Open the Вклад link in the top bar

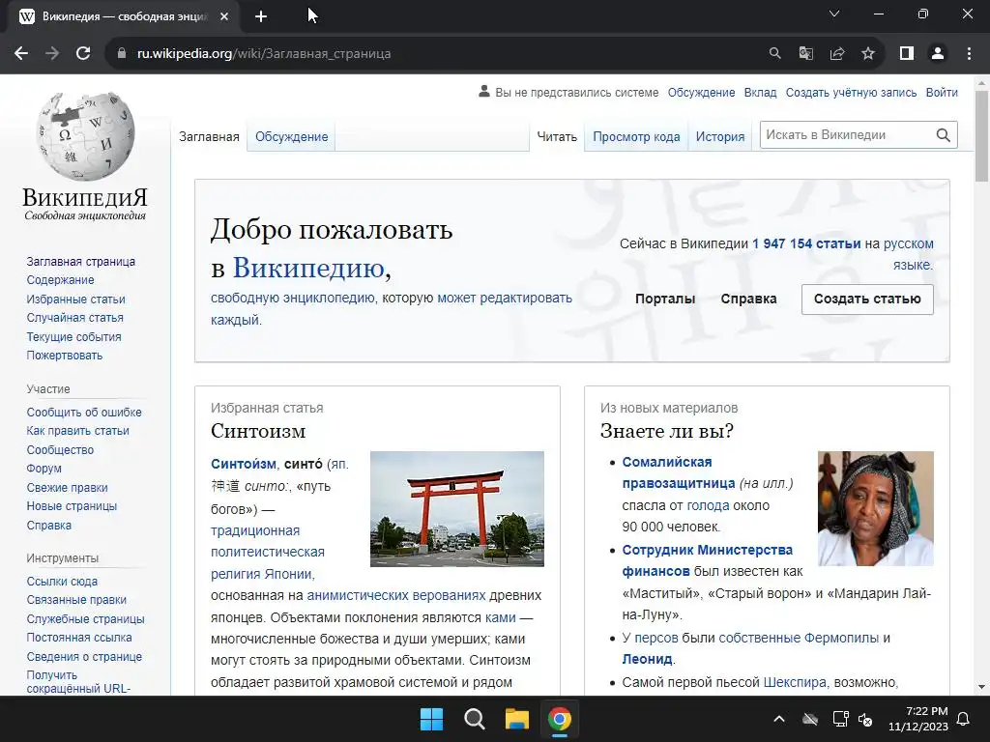point(760,92)
